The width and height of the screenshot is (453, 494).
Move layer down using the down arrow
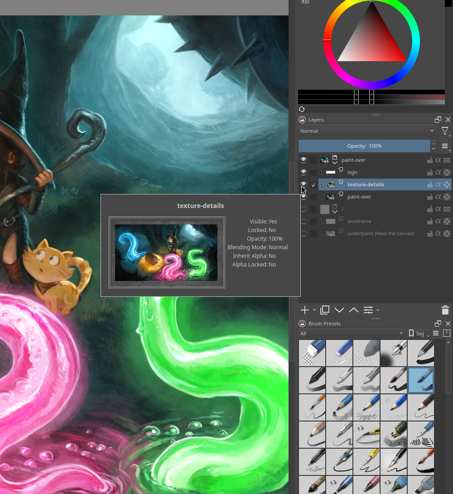click(339, 310)
